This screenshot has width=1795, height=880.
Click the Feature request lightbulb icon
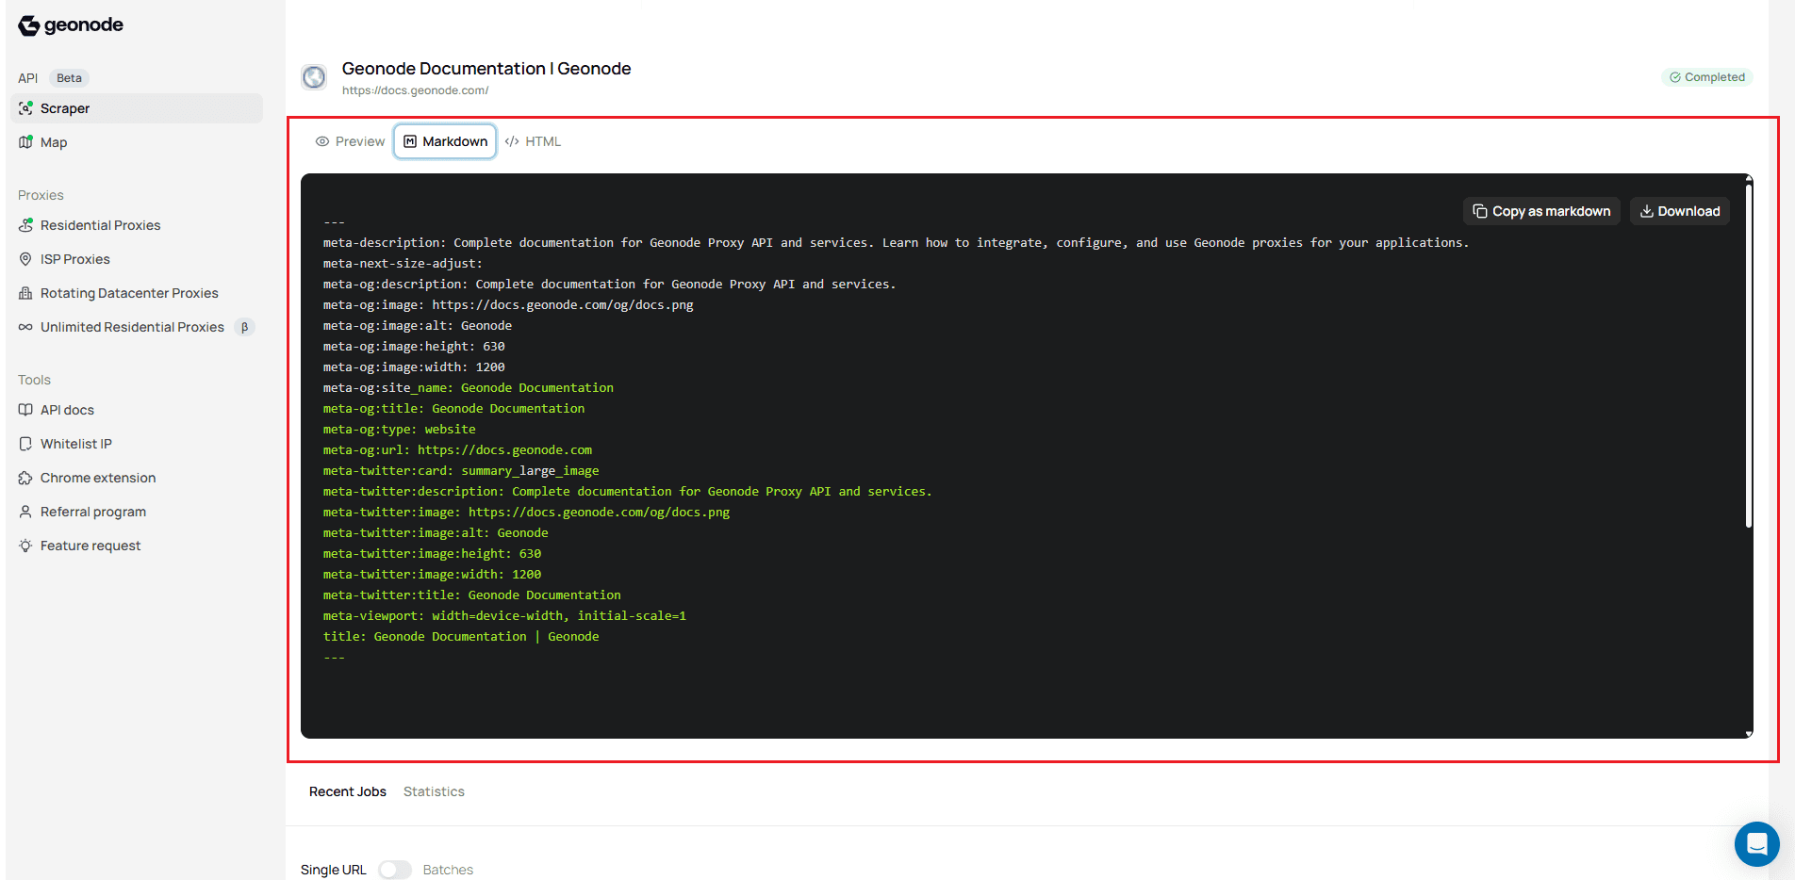point(25,546)
